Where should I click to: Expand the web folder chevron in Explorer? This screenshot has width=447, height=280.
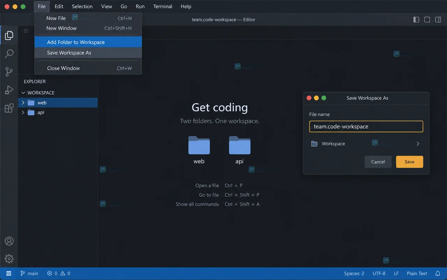23,103
